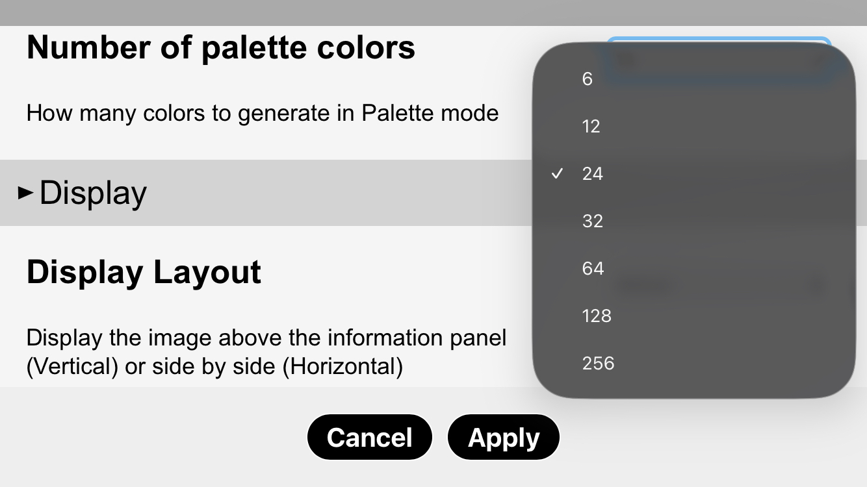
Task: Expand the Display section disclosure triangle
Action: click(26, 193)
